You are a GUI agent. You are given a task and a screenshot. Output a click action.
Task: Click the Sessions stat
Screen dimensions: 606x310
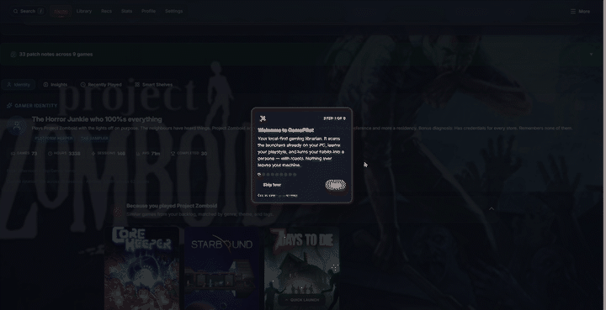coord(108,154)
